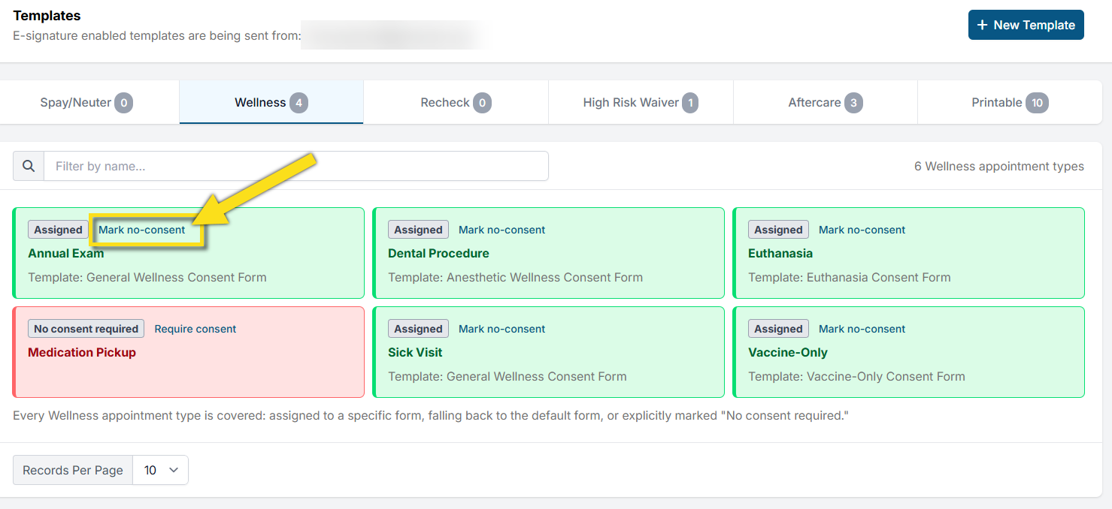Click the Vaccine-Only card title
Viewport: 1112px width, 509px height.
pyautogui.click(x=788, y=352)
